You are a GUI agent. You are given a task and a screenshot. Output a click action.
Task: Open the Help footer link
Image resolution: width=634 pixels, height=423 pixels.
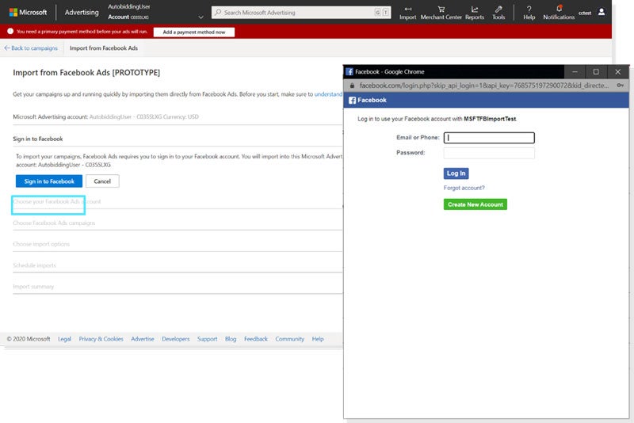pos(318,339)
